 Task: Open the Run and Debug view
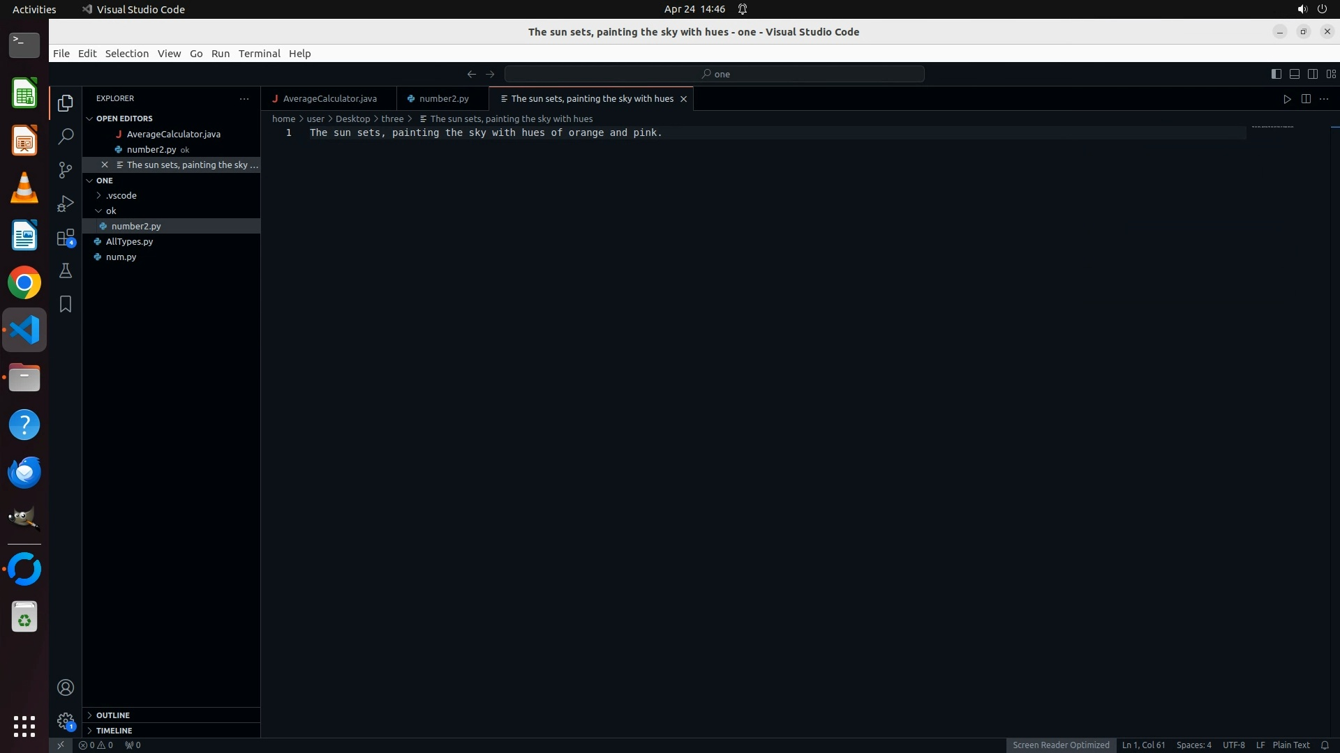[66, 204]
